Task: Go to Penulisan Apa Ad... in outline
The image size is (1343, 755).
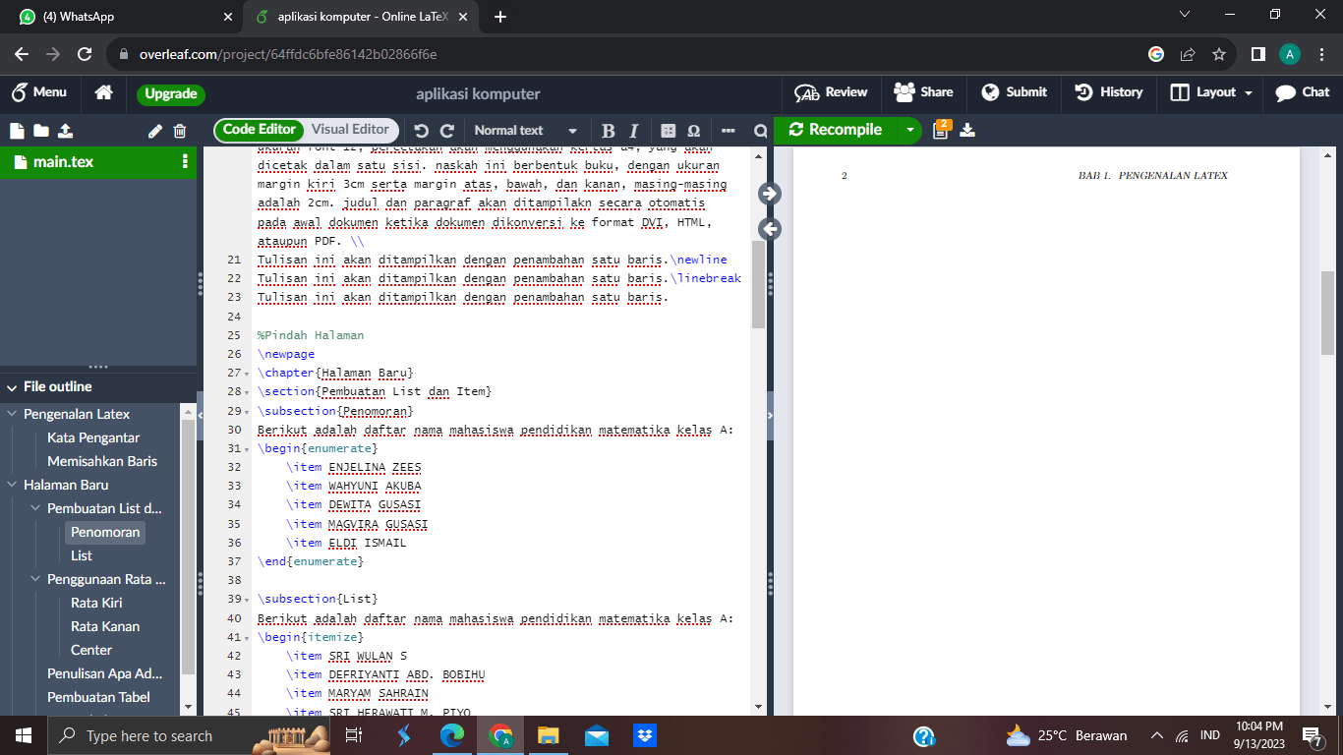Action: pyautogui.click(x=105, y=673)
